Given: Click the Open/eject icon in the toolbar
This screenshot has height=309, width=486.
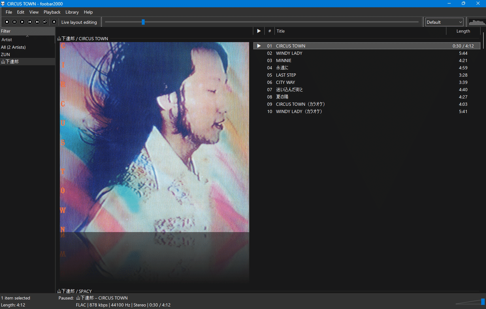Looking at the screenshot, I should (x=54, y=22).
